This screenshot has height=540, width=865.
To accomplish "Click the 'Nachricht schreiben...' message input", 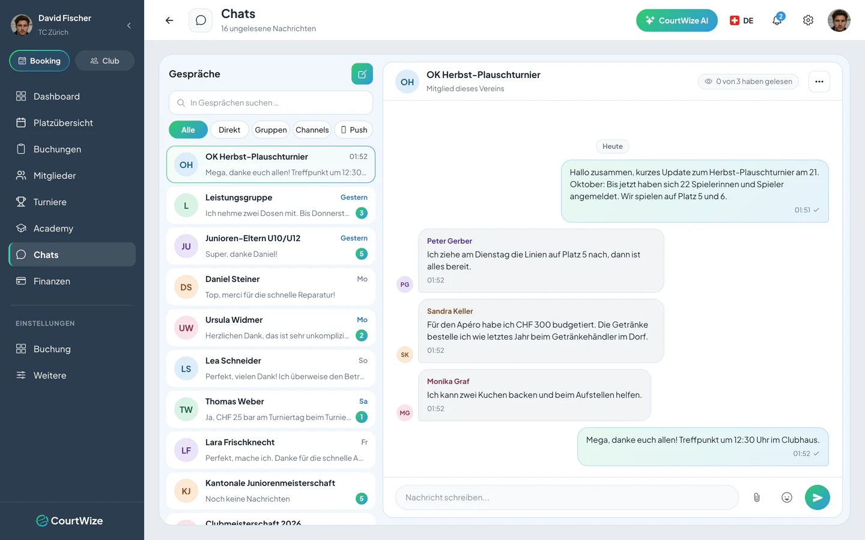I will pos(566,497).
